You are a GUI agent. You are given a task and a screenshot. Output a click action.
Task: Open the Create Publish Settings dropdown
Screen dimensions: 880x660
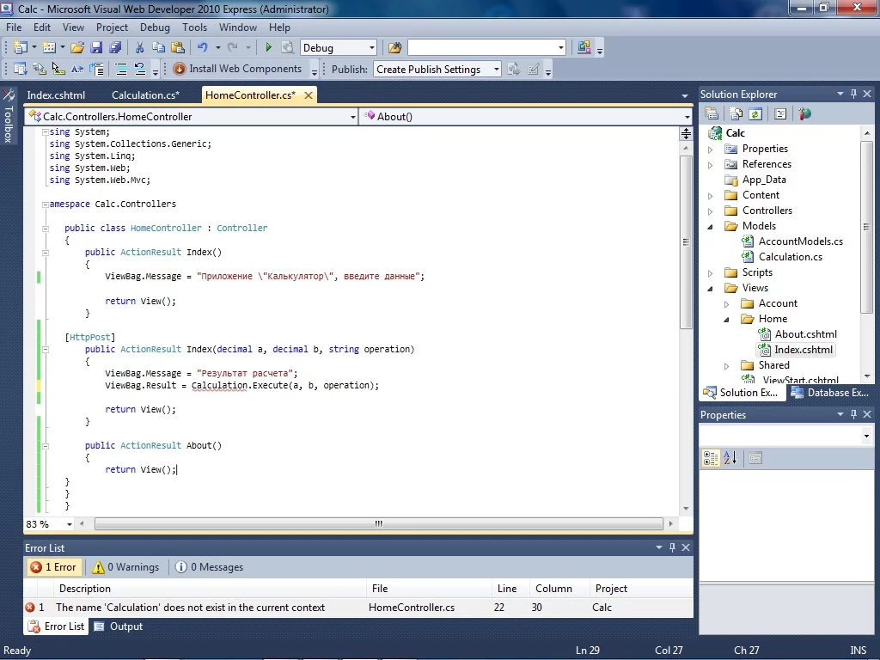pyautogui.click(x=496, y=70)
